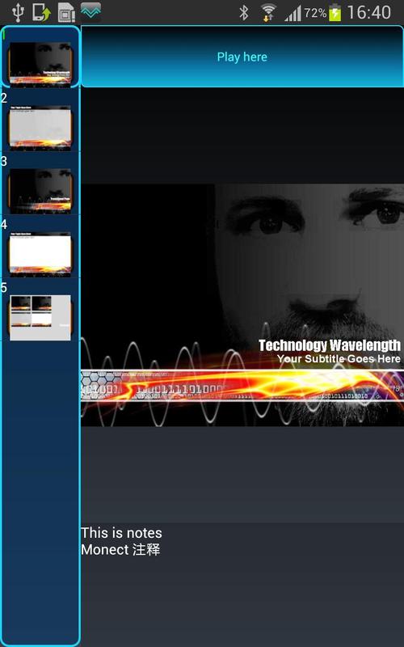This screenshot has height=647, width=404.
Task: Select slide 2 thumbnail
Action: (x=40, y=126)
